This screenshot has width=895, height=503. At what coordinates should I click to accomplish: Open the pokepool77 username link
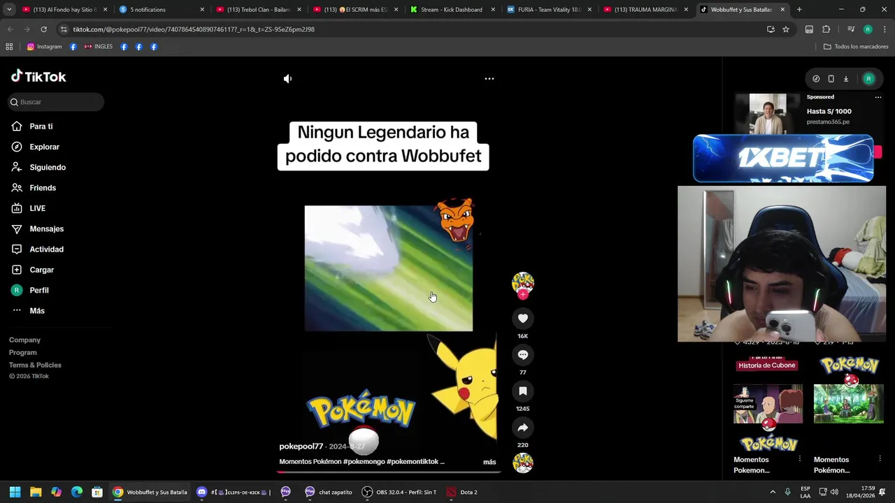point(301,446)
